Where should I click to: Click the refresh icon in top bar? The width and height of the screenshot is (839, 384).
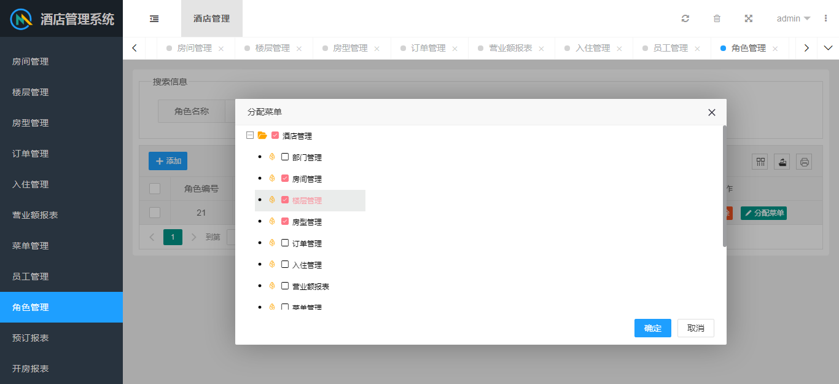tap(685, 18)
